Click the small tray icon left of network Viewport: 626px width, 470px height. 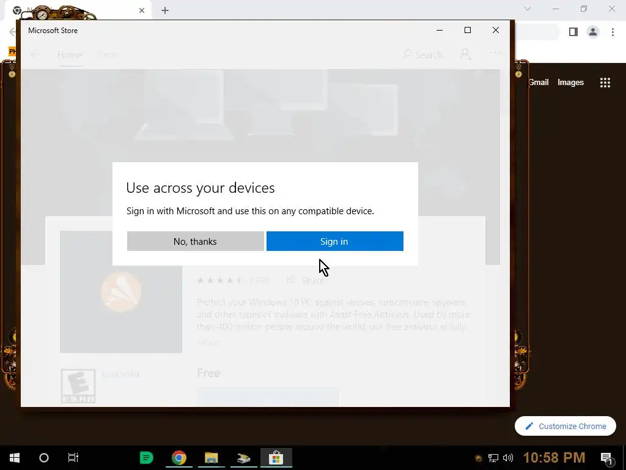click(479, 458)
